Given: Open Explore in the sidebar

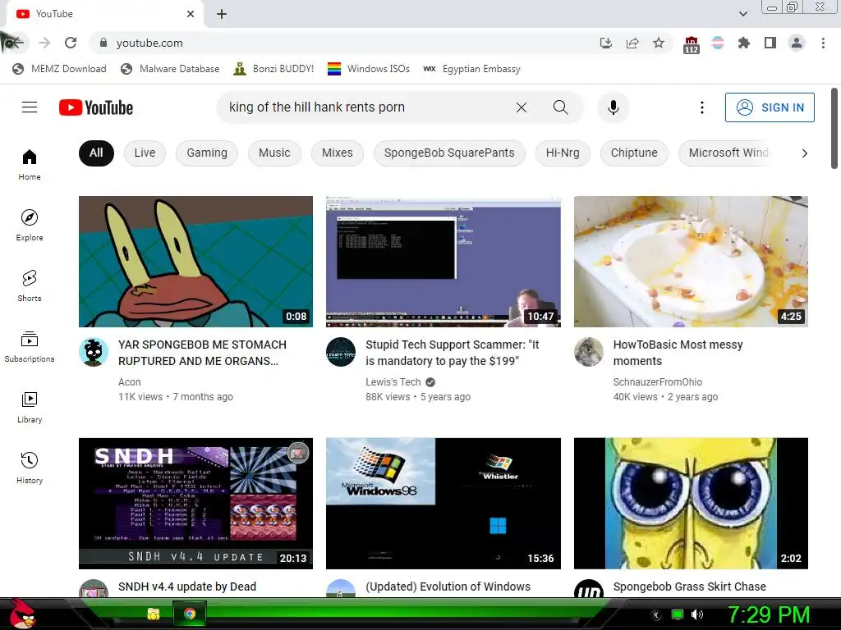Looking at the screenshot, I should (30, 225).
